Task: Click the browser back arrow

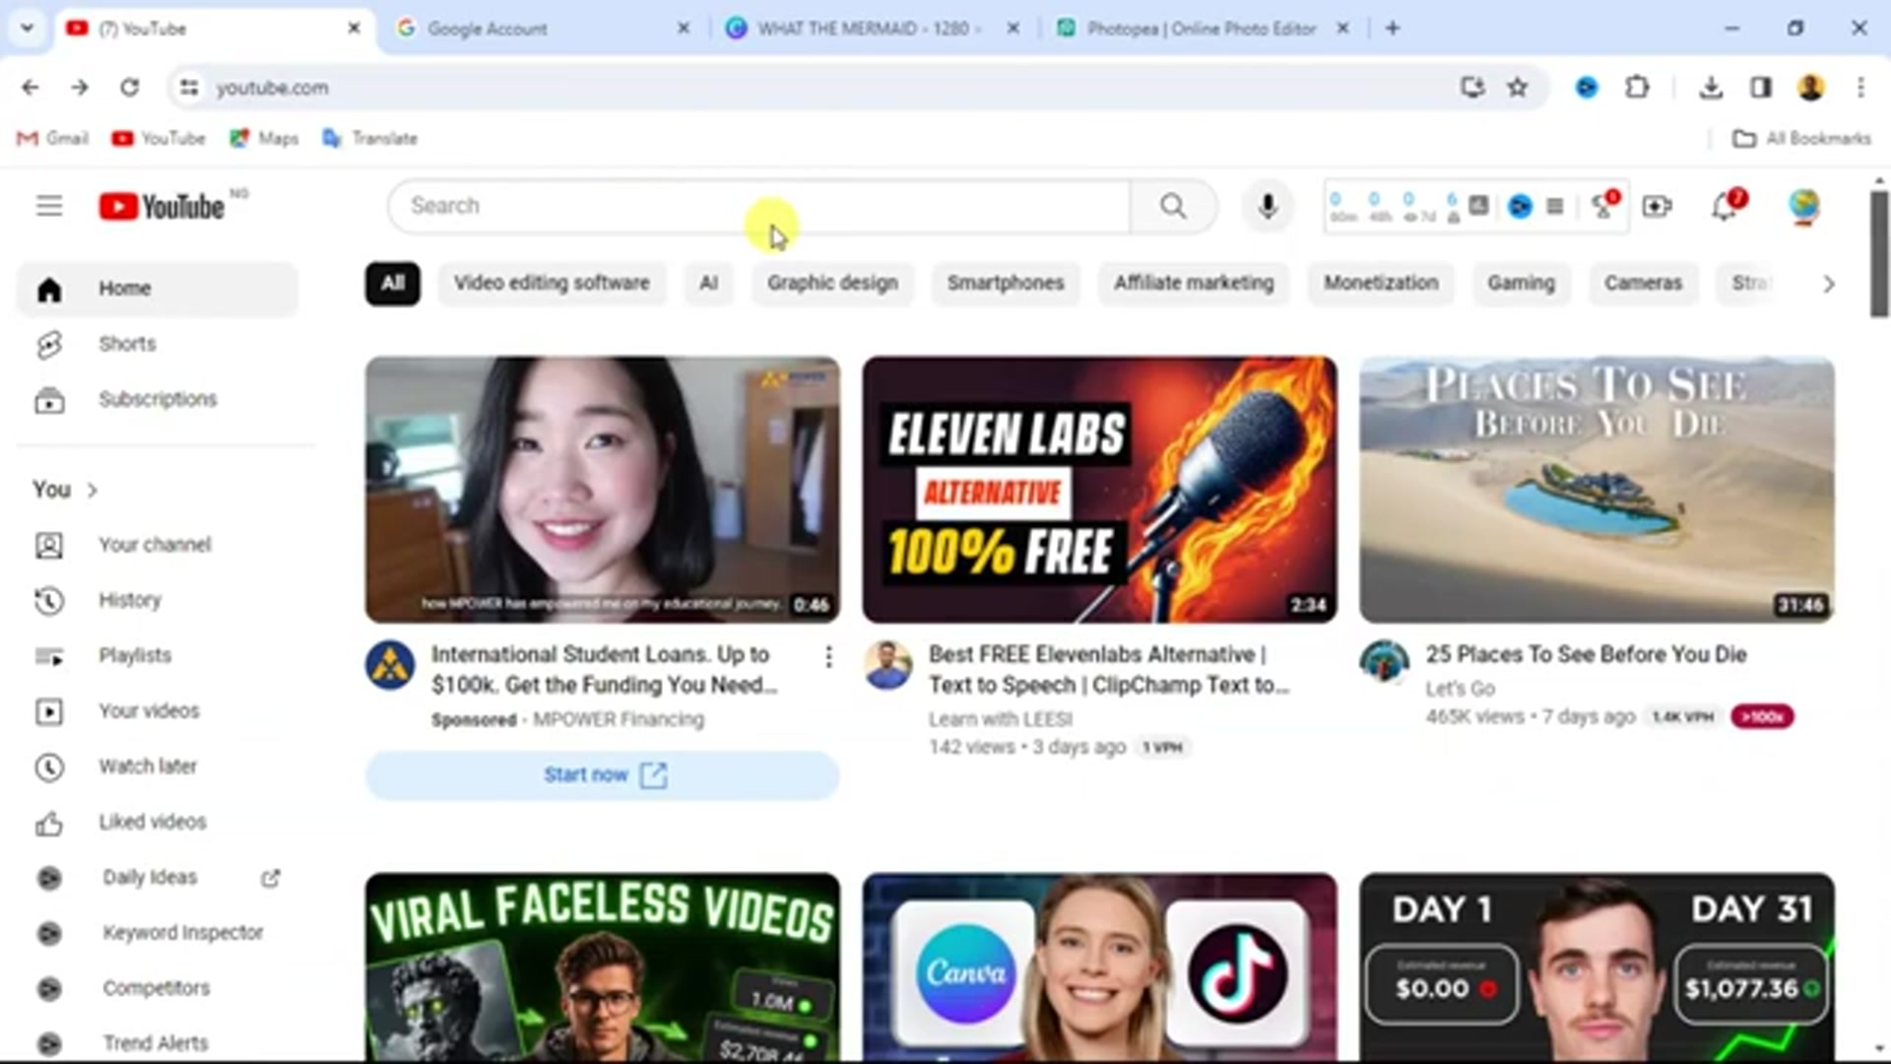Action: click(x=31, y=88)
